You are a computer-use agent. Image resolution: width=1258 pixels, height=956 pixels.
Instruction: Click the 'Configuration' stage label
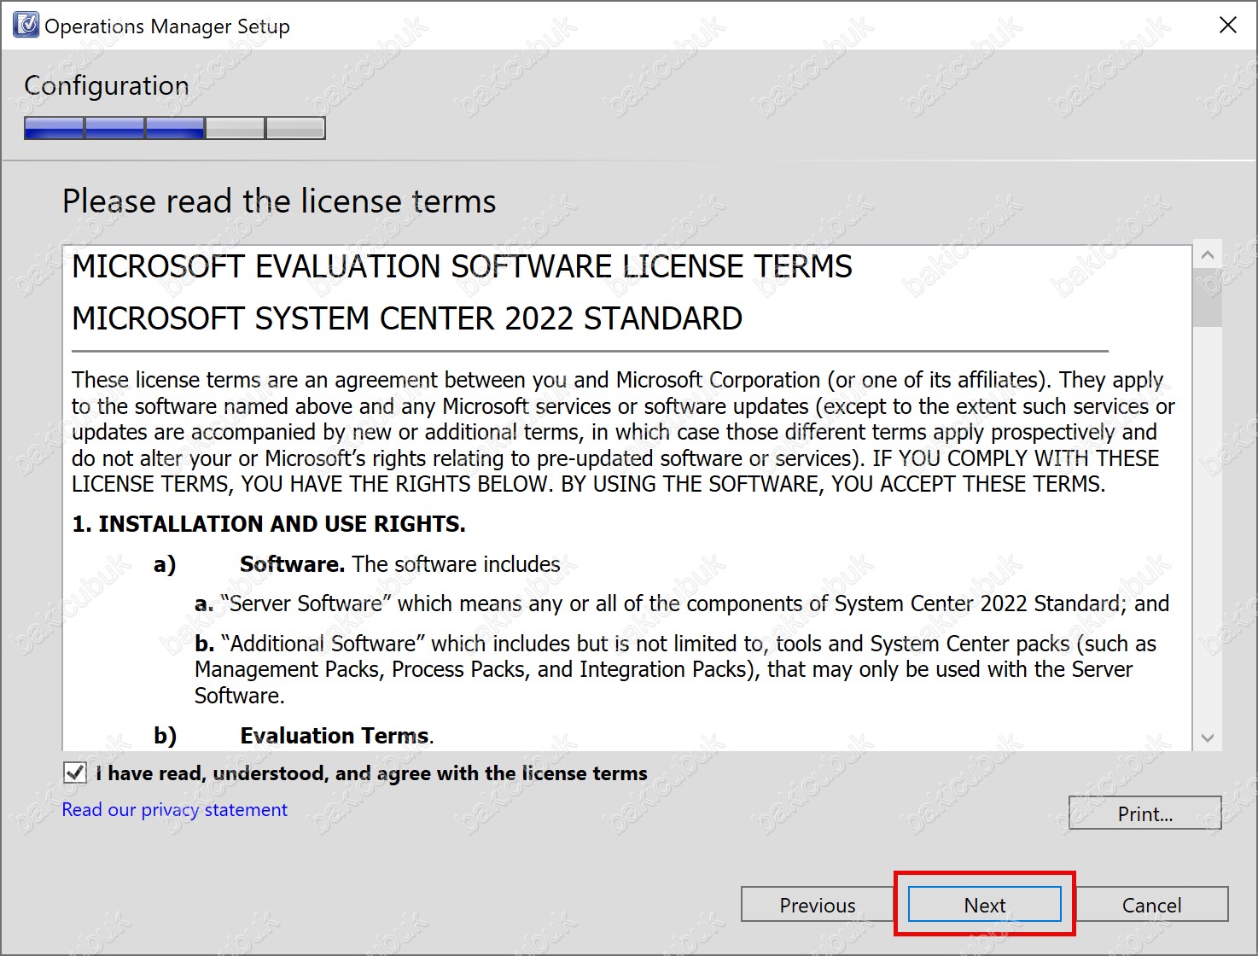107,85
